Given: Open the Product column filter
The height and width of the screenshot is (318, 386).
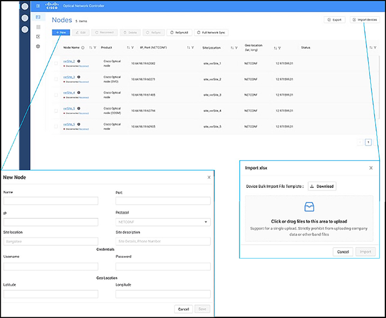Looking at the screenshot, I should point(132,48).
